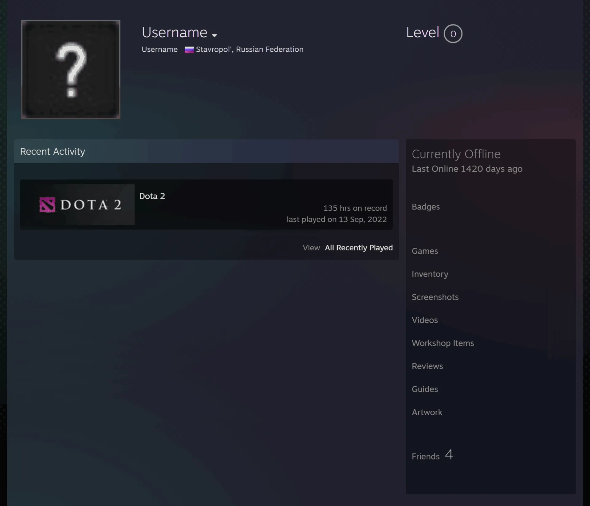Click the Level 0 badge circle
Screen dimensions: 590x506
pos(453,34)
